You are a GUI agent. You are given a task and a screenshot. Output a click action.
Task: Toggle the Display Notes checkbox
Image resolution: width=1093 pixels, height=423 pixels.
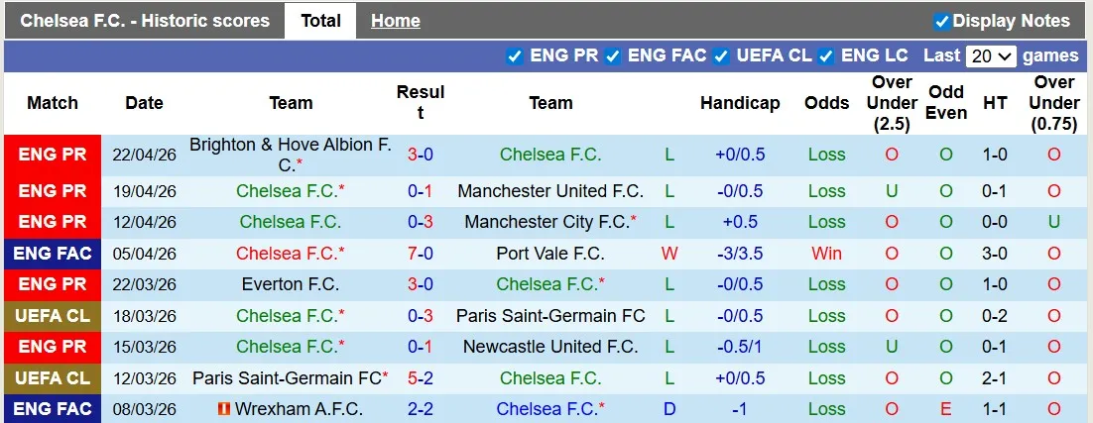[942, 21]
